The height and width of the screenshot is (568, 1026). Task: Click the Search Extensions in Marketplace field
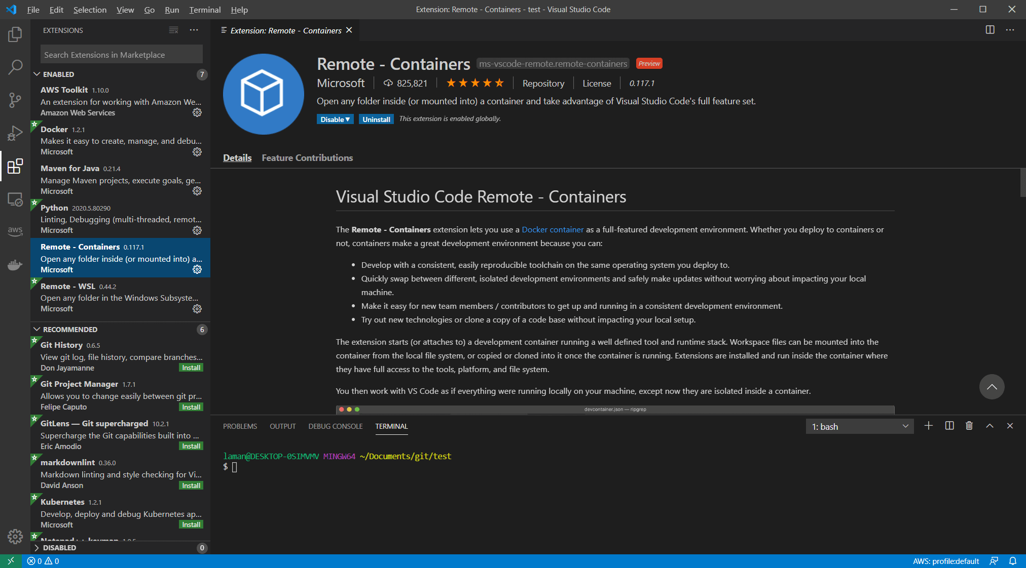click(x=121, y=55)
